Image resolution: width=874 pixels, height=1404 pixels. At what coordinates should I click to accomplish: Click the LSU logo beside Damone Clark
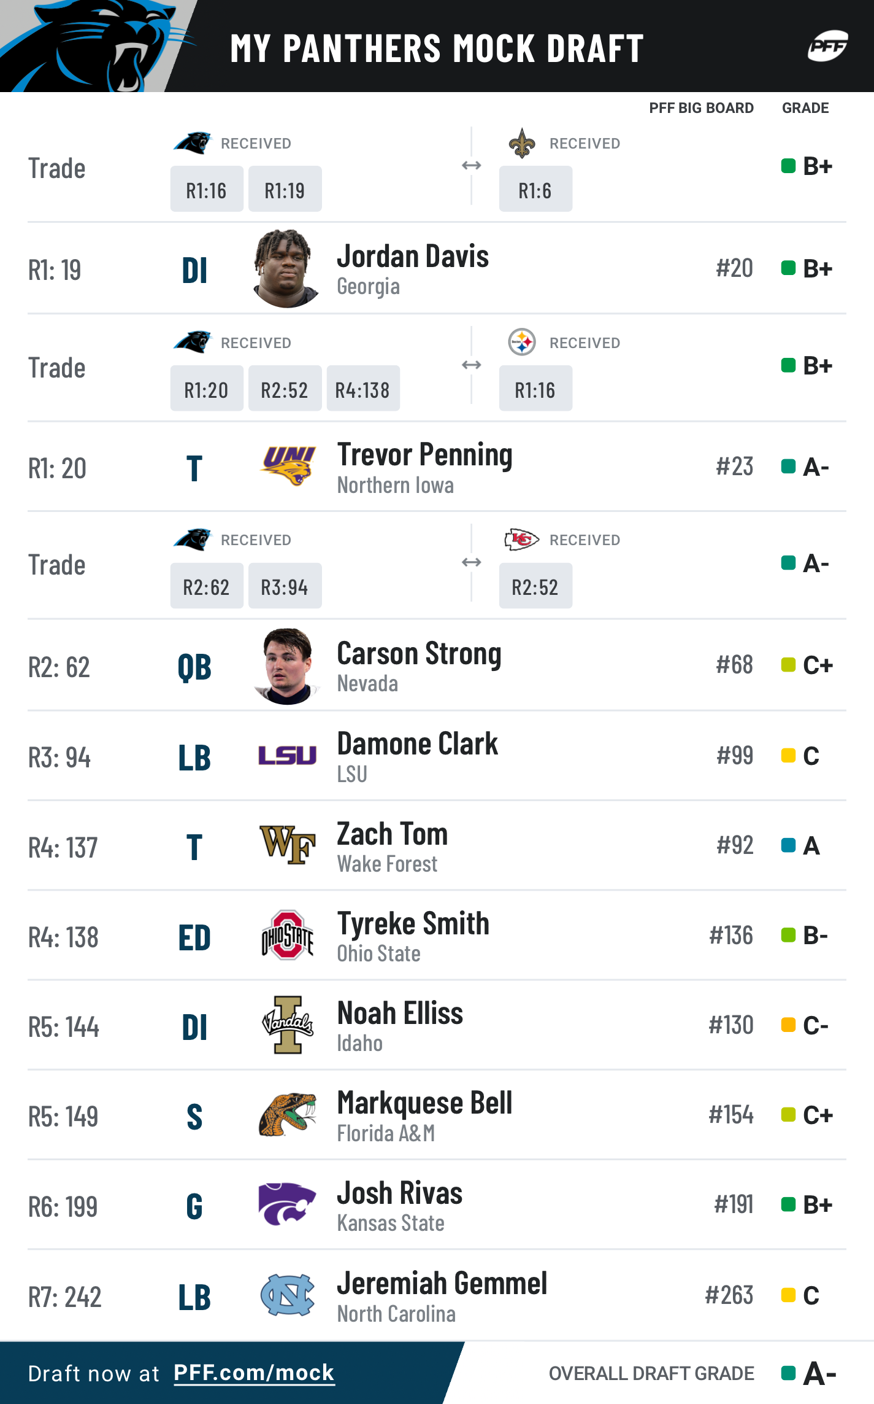pyautogui.click(x=287, y=755)
